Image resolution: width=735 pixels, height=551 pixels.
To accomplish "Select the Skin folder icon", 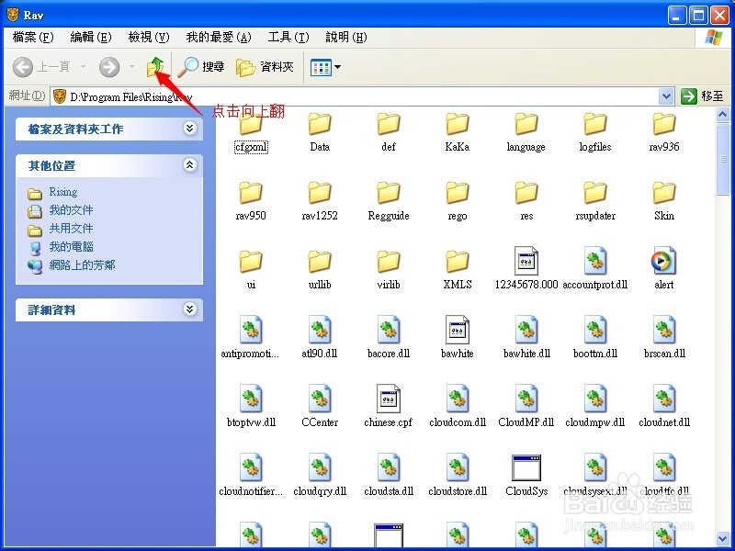I will [x=664, y=193].
